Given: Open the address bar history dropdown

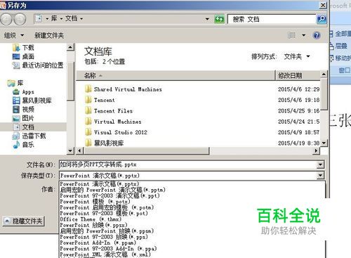Looking at the screenshot, I should tap(207, 19).
